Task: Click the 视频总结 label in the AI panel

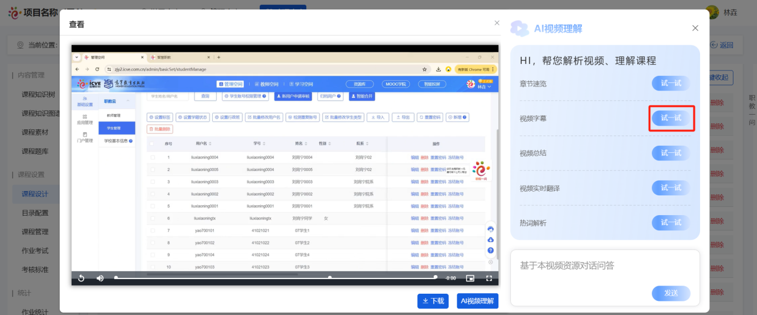Action: 533,153
